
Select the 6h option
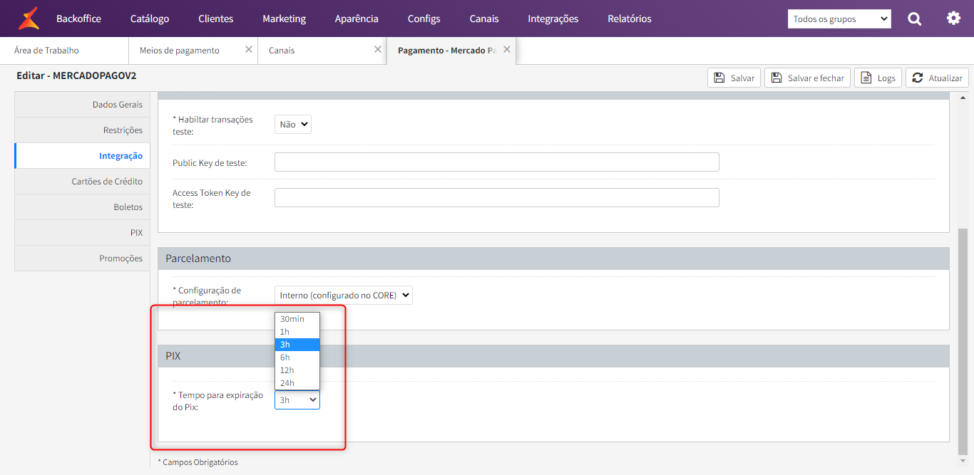[297, 357]
